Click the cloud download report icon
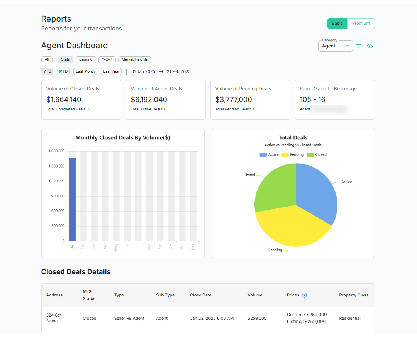 (x=370, y=46)
